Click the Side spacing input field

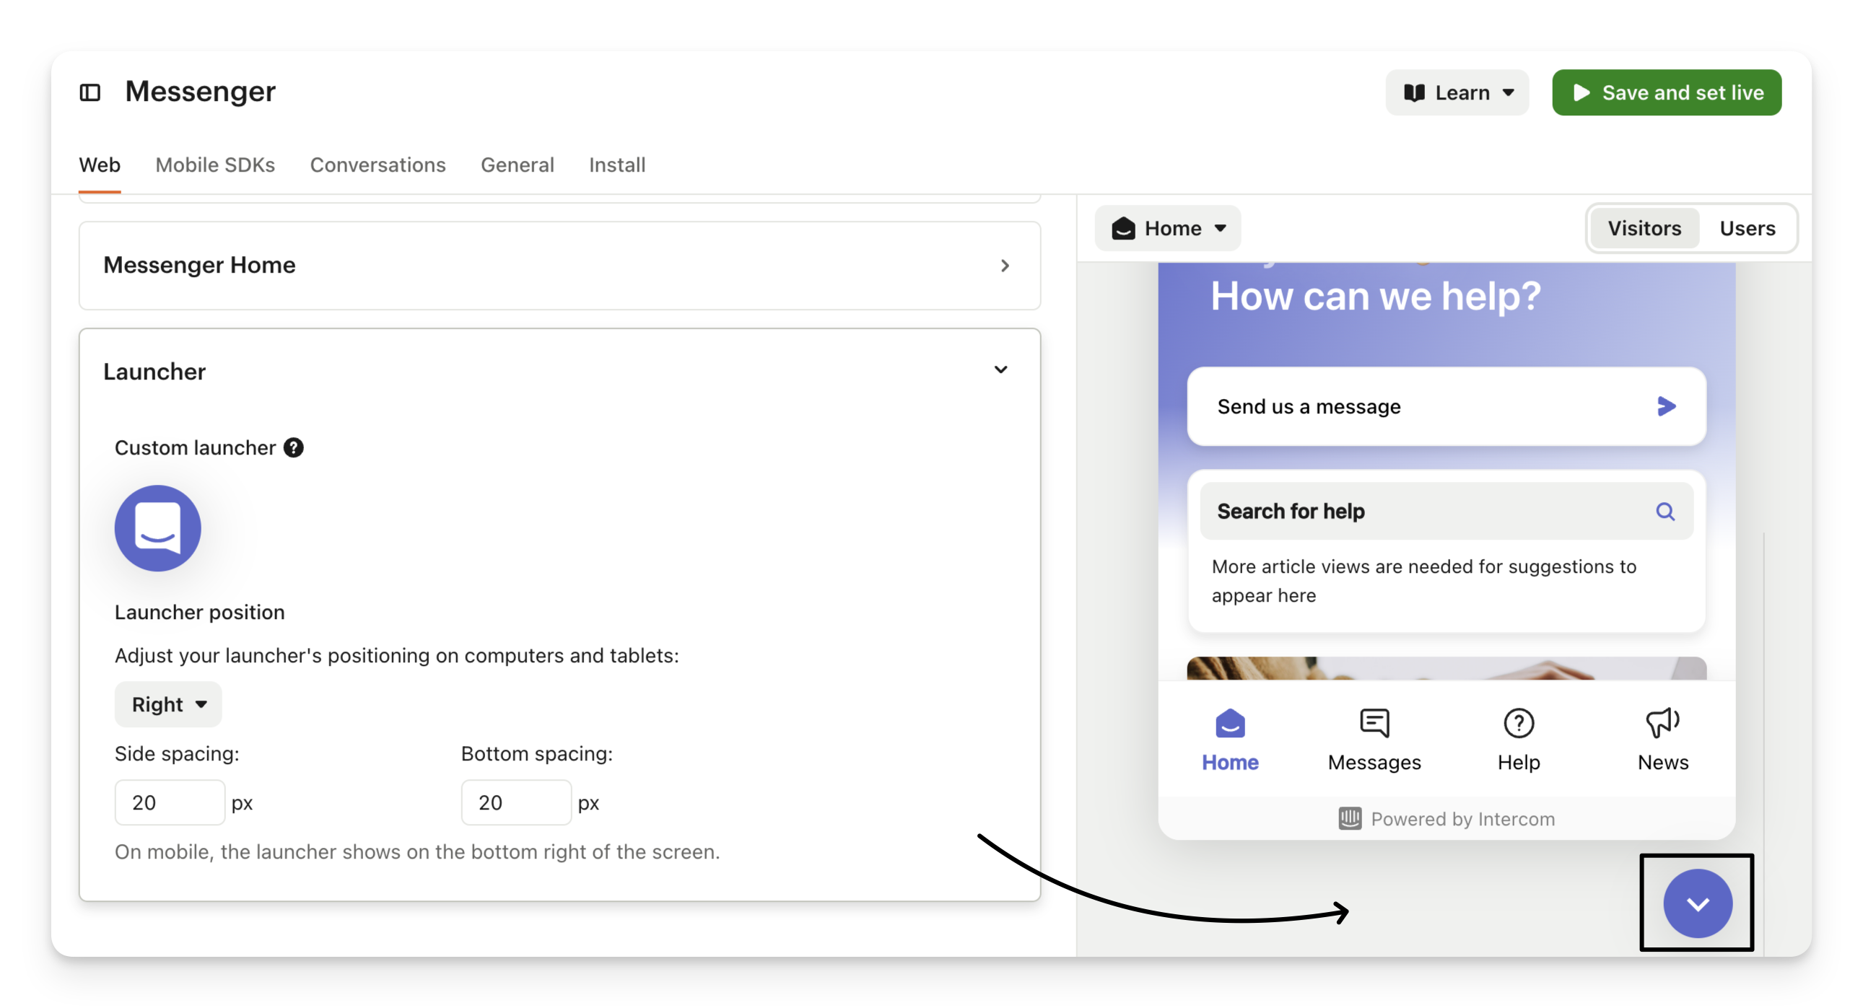[170, 802]
